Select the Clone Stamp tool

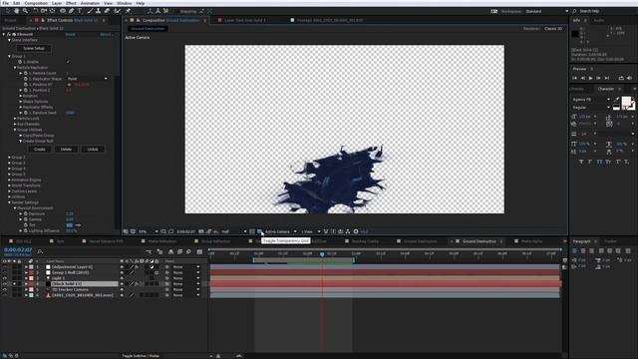coord(98,11)
